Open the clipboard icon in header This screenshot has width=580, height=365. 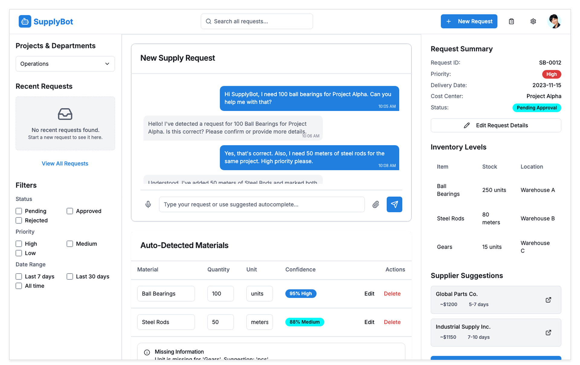pyautogui.click(x=511, y=21)
